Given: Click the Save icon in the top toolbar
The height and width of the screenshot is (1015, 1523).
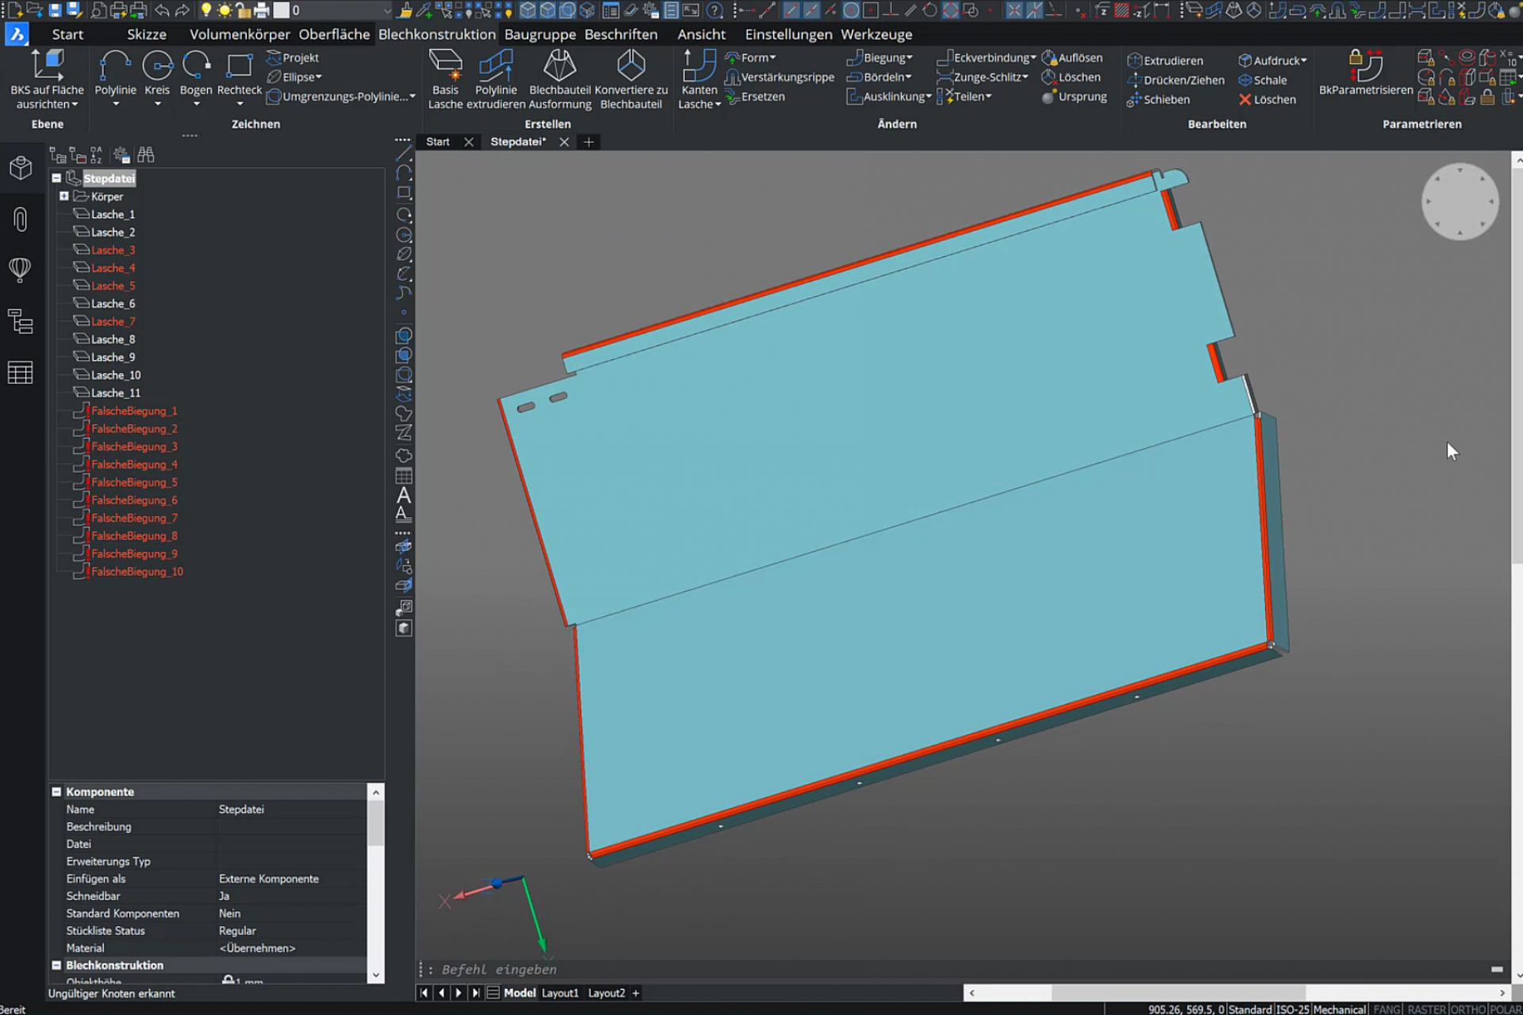Looking at the screenshot, I should pos(55,10).
